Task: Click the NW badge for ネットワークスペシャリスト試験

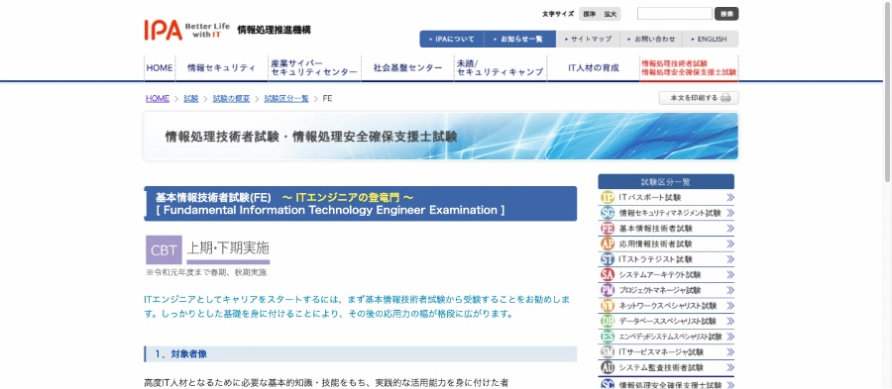Action: 608,306
